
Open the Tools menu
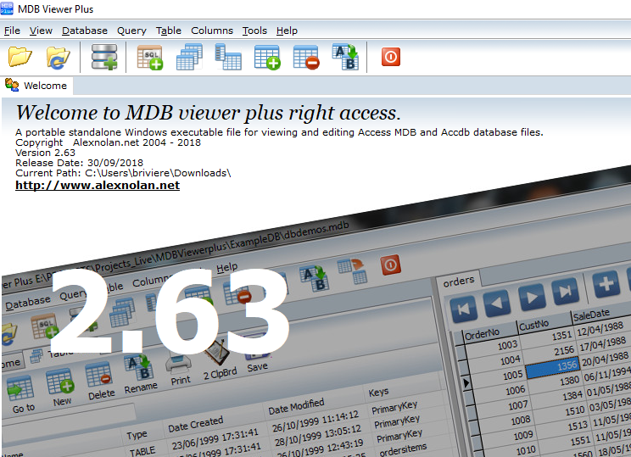coord(254,31)
